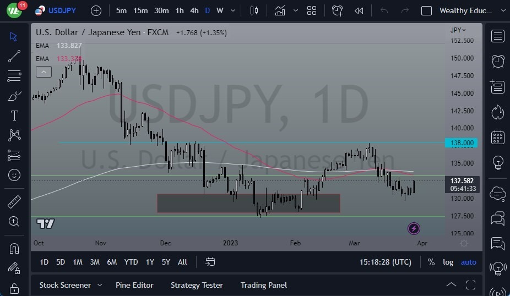The image size is (510, 296).
Task: Open the watchlist panel
Action: (498, 36)
